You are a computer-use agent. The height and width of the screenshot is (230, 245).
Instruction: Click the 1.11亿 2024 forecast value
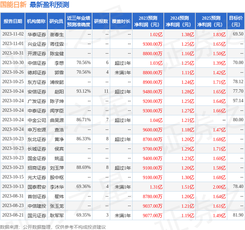click(x=188, y=73)
